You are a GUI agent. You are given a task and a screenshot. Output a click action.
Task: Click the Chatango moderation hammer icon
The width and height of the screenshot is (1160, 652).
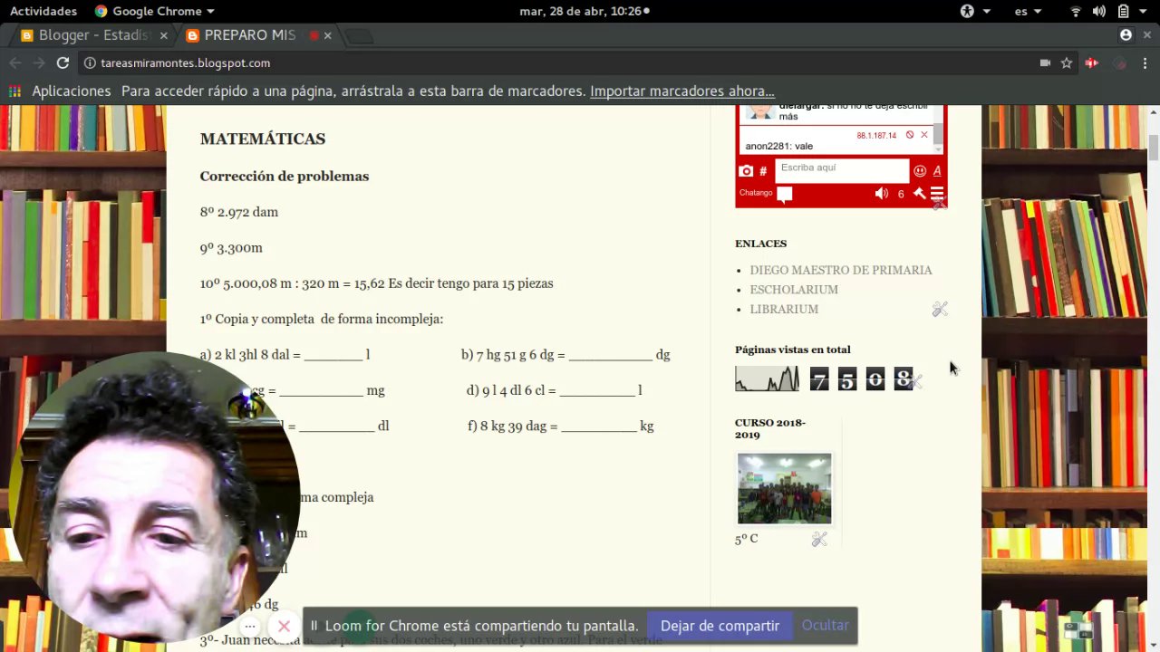click(x=919, y=194)
